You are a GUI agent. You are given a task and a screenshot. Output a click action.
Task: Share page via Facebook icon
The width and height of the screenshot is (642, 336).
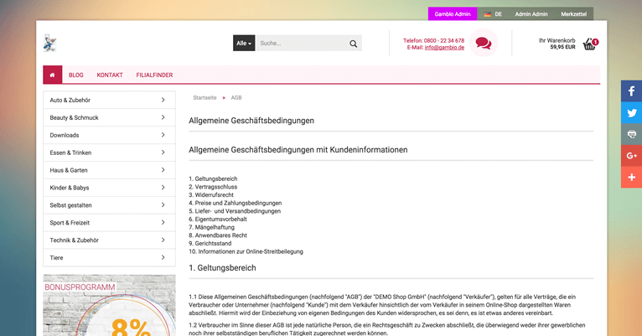[x=631, y=90]
